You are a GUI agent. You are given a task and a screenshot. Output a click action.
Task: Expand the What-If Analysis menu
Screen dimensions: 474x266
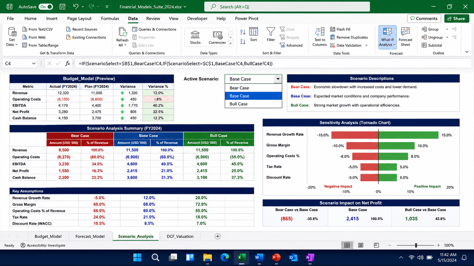click(x=388, y=37)
